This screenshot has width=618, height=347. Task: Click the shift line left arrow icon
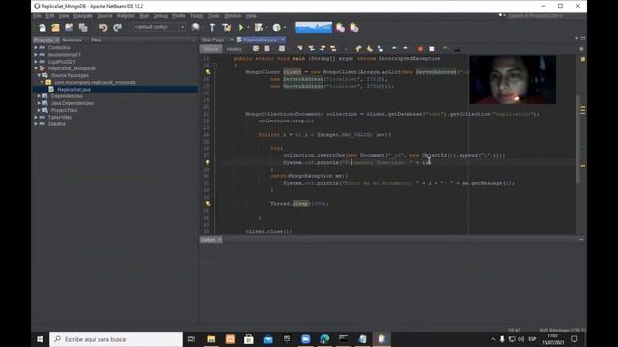click(x=394, y=49)
